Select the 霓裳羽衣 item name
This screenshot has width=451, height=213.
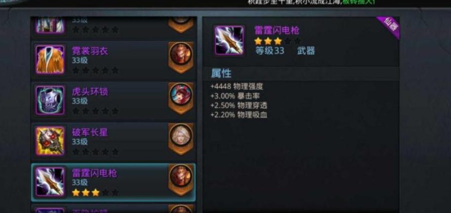pos(90,51)
